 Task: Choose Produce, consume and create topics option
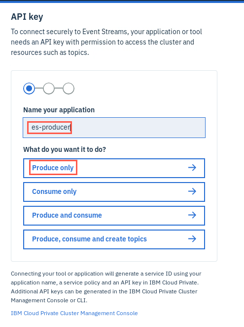[114, 239]
